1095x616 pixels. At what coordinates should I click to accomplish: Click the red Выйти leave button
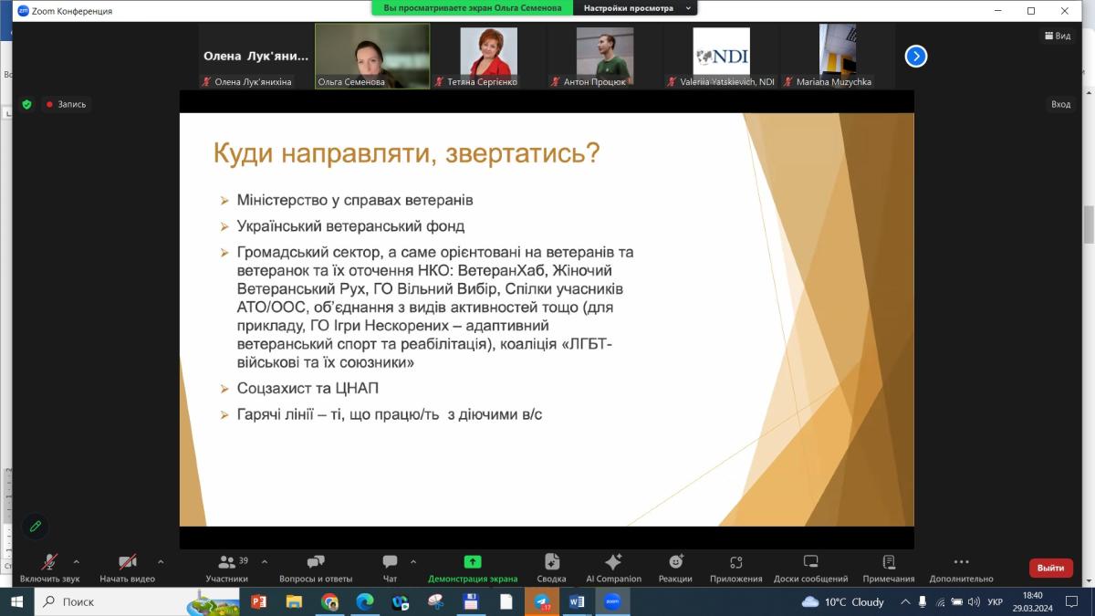tap(1050, 568)
